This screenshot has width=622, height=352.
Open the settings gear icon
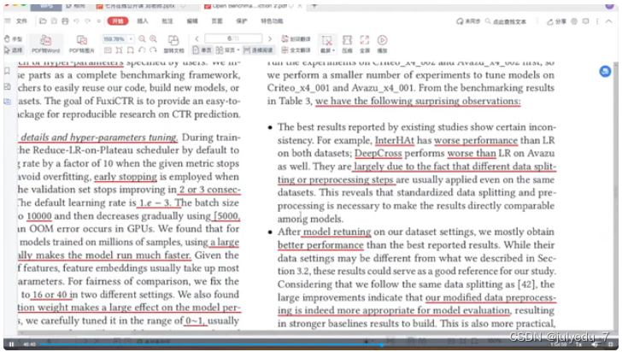coord(574,21)
